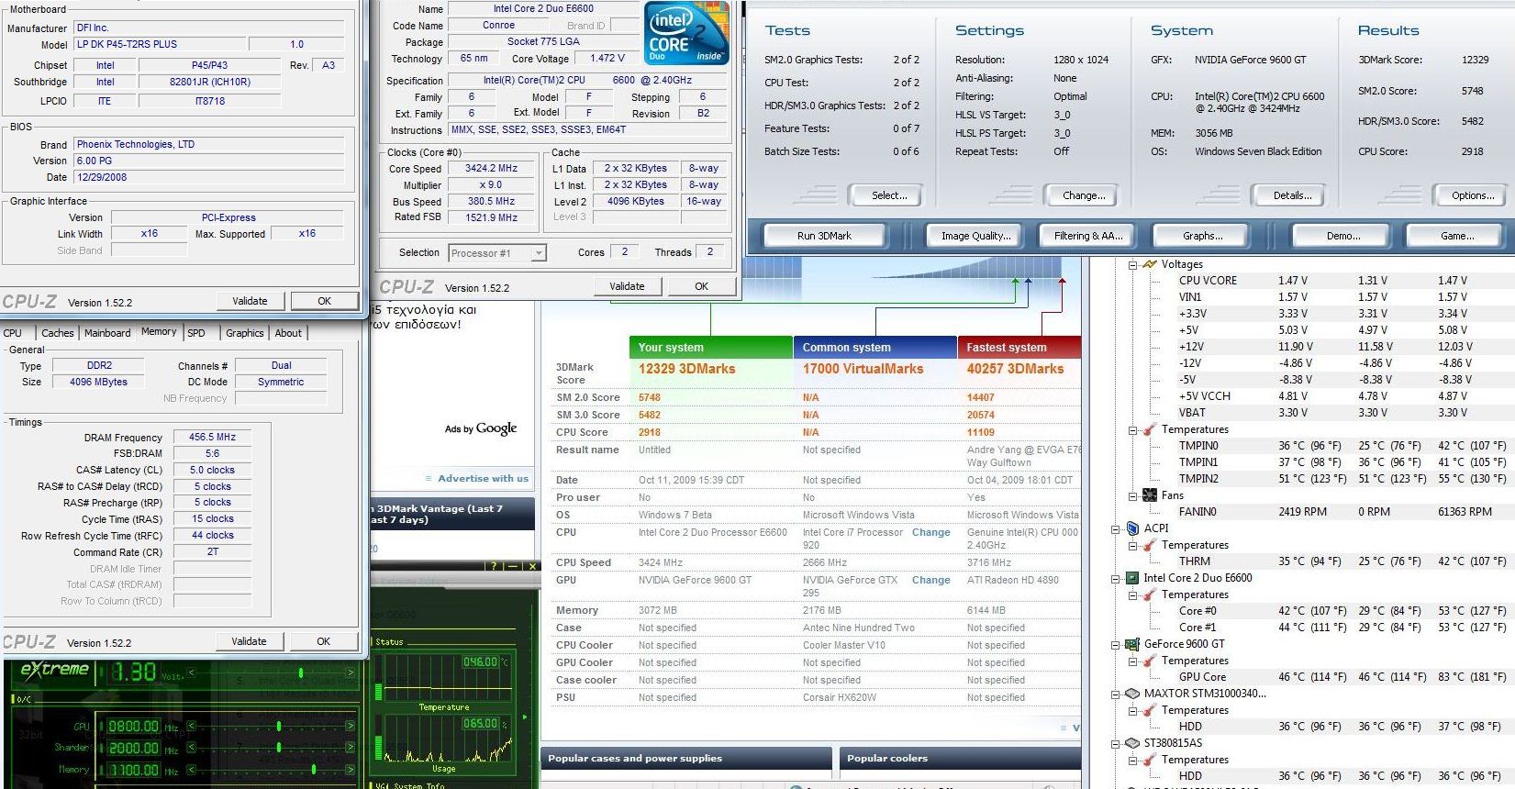The image size is (1515, 789).
Task: Collapse GeForce 9600 GT tree node
Action: point(1116,645)
